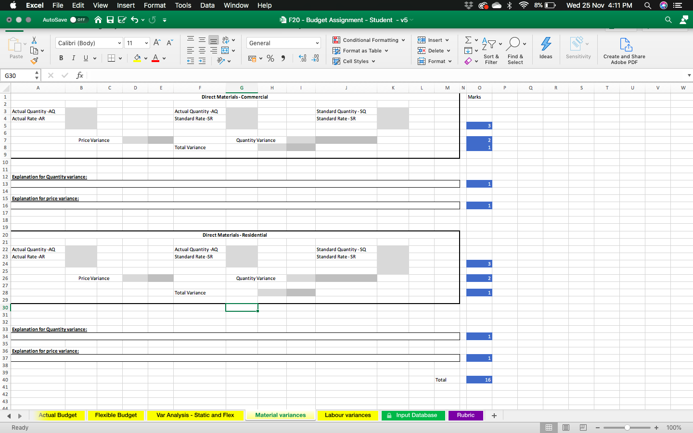
Task: Click the AutoSum icon
Action: [468, 40]
